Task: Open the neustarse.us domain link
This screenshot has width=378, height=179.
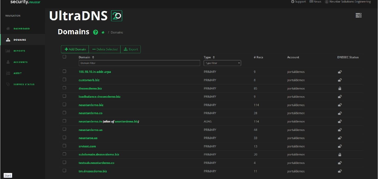Action: pyautogui.click(x=88, y=138)
